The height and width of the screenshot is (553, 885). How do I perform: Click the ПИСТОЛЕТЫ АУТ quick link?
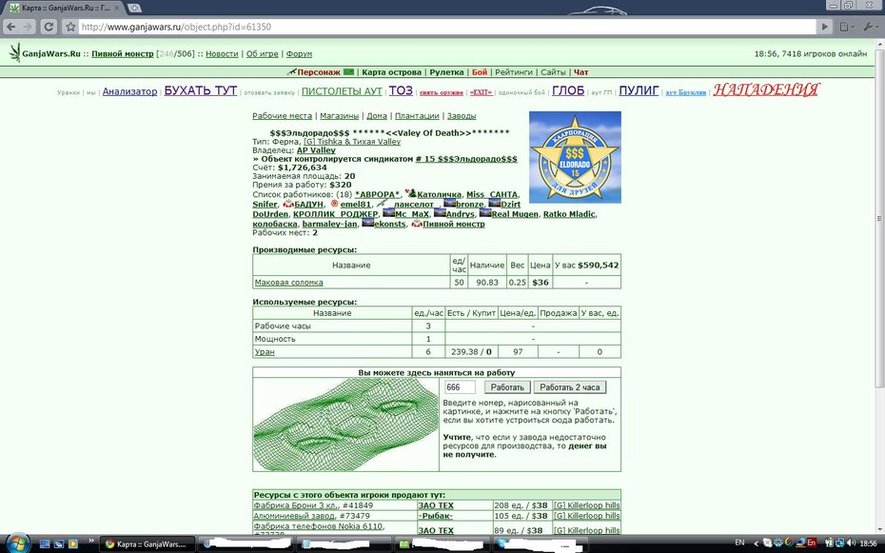(x=342, y=91)
